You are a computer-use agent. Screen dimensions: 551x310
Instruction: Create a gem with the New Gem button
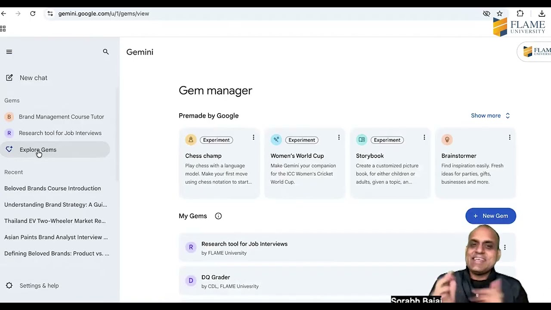(491, 216)
